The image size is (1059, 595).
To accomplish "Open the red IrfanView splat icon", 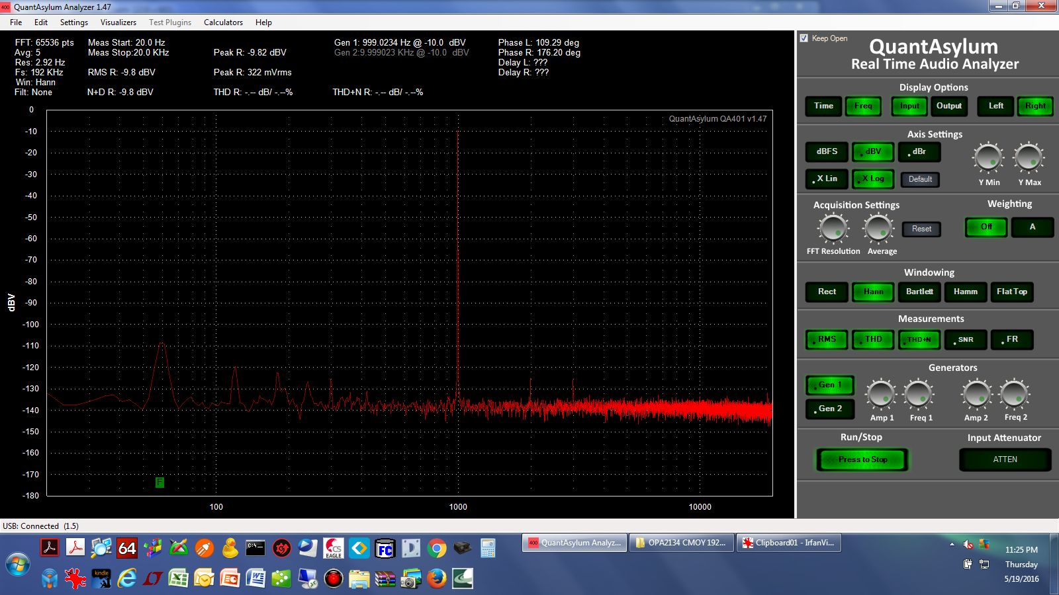I will coord(75,579).
